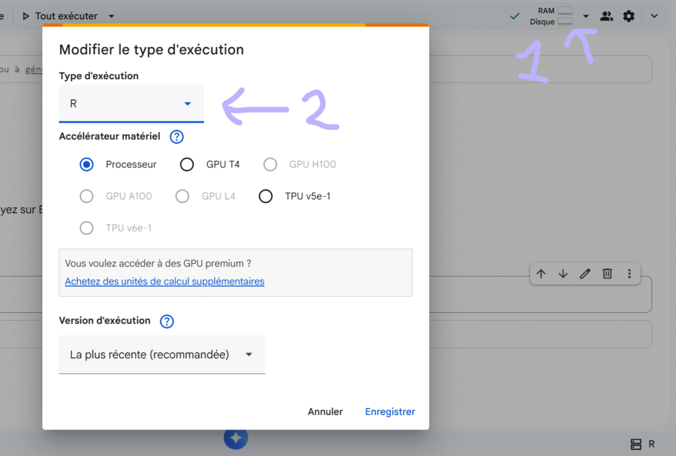676x456 pixels.
Task: Click the Enregistrer button
Action: (x=389, y=411)
